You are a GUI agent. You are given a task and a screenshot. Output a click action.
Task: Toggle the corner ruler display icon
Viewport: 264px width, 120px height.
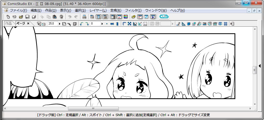pyautogui.click(x=124, y=24)
